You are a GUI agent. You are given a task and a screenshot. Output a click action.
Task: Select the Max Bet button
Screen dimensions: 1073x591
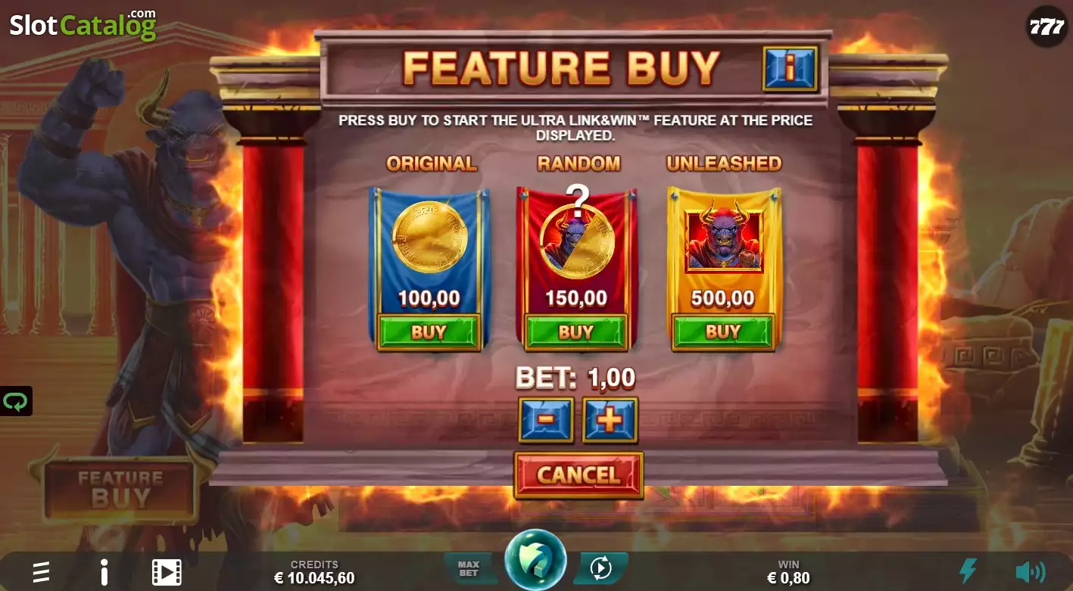pos(469,568)
